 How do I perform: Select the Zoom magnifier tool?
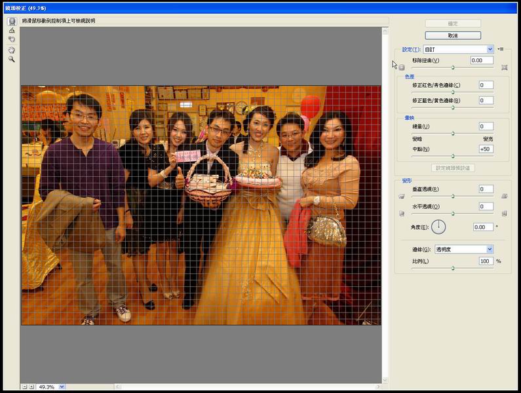tap(12, 59)
